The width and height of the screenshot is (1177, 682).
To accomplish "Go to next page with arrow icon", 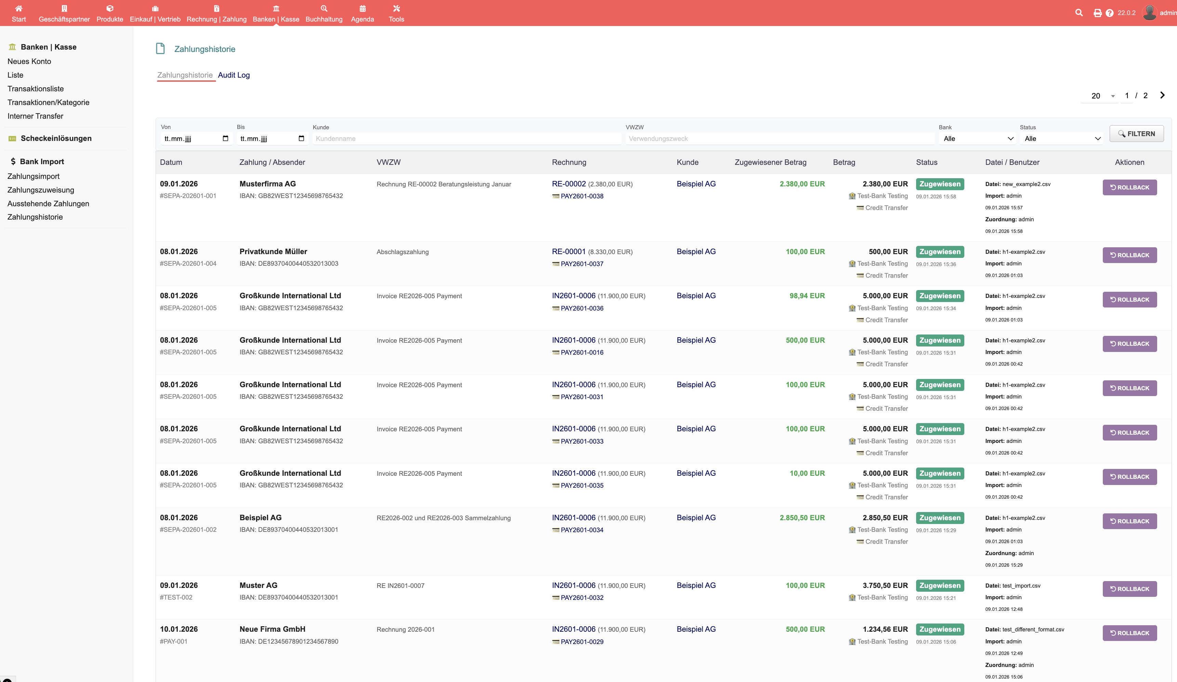I will [x=1162, y=95].
